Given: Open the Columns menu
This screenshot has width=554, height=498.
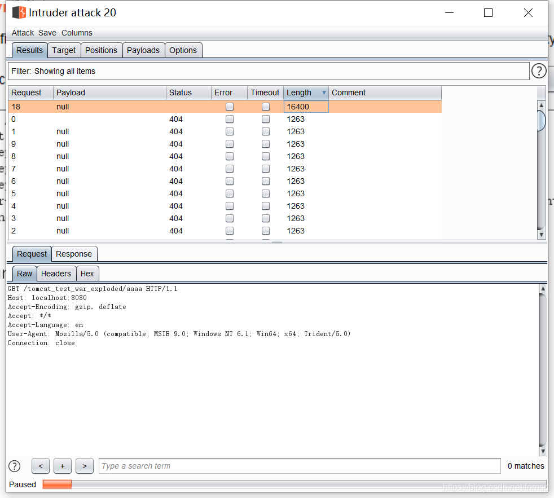Looking at the screenshot, I should (x=77, y=33).
